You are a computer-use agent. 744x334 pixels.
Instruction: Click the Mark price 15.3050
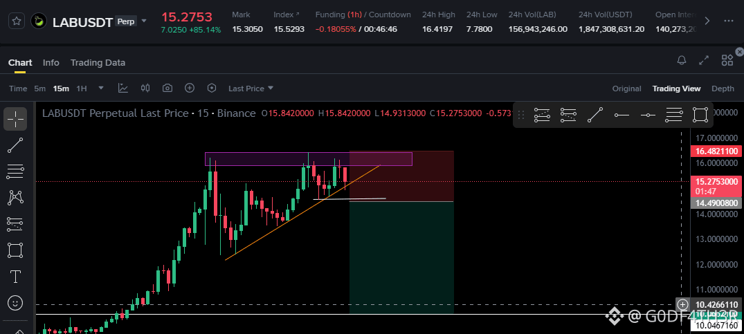[x=247, y=29]
